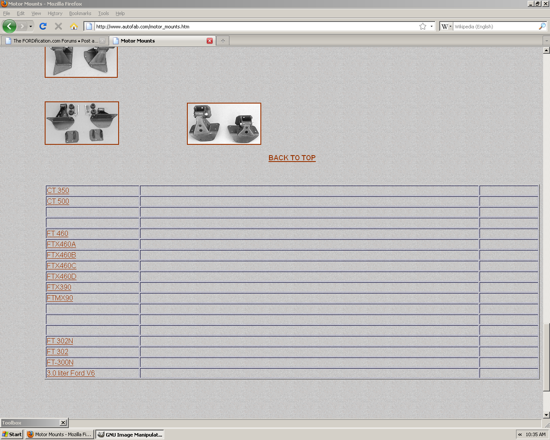Open the top motor mount bracket thumbnail

[x=81, y=63]
